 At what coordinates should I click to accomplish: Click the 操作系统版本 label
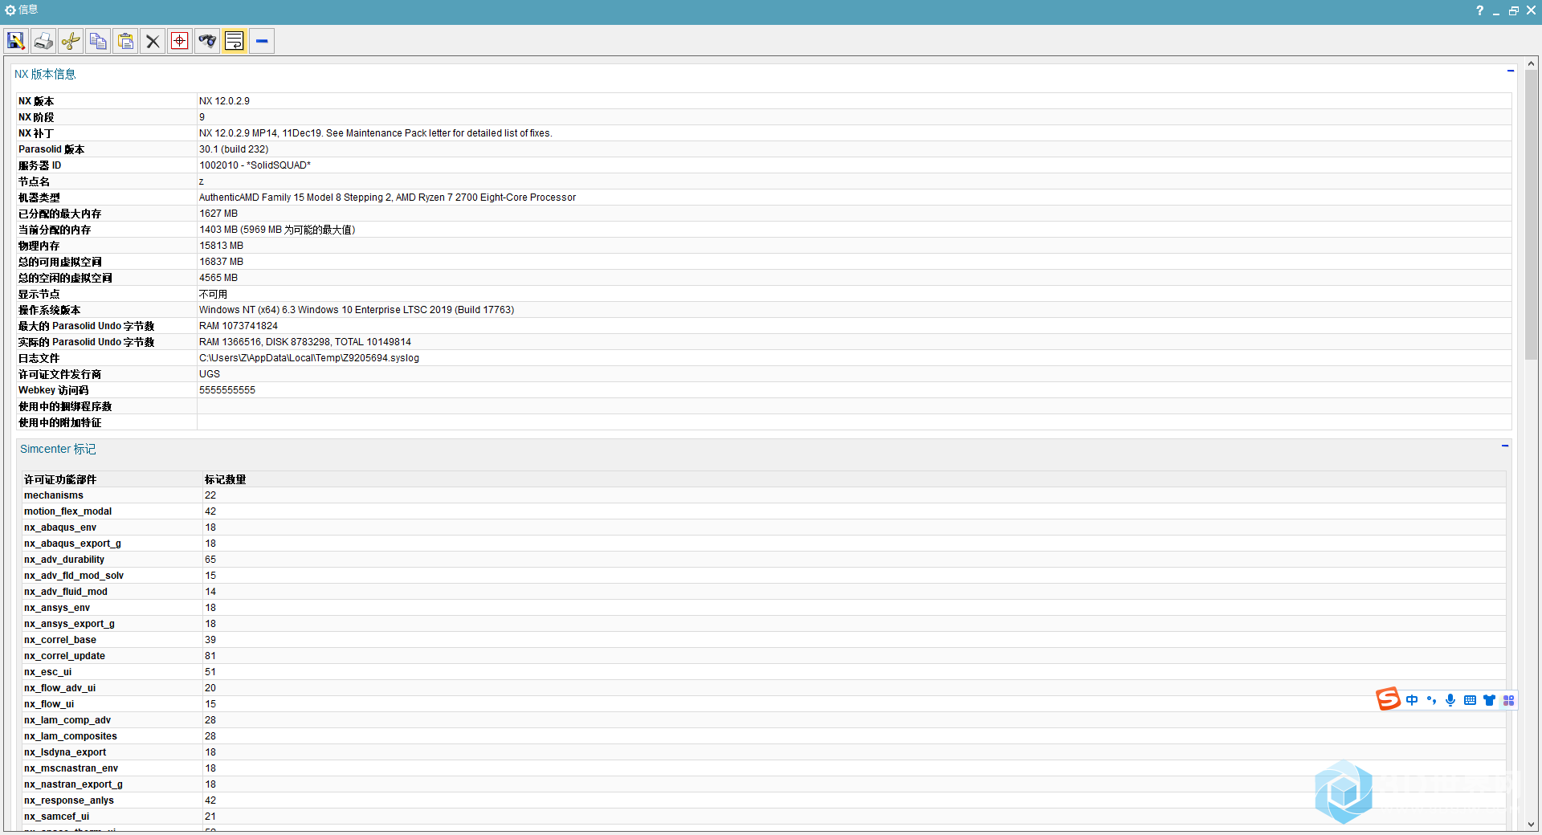[49, 310]
